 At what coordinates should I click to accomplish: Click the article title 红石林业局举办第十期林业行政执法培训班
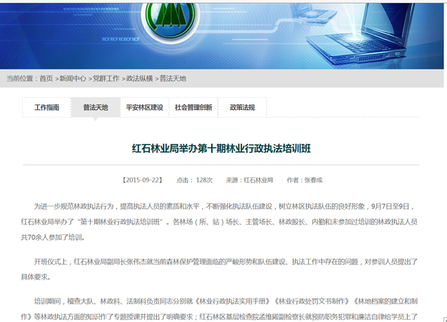pos(221,148)
